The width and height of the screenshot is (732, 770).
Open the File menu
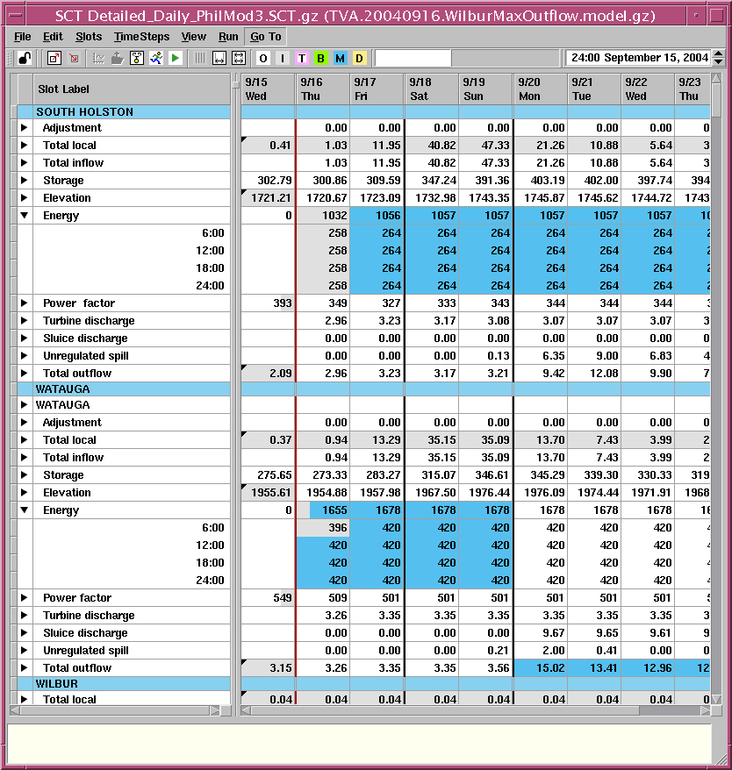coord(23,37)
